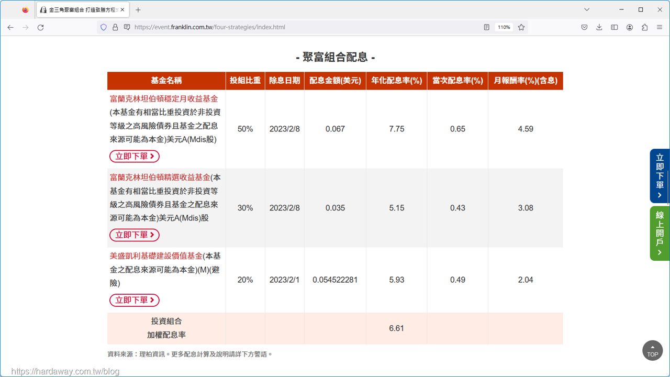Click 立即下單 under 美盛凱利基礎建設價值基金
The image size is (670, 377).
[135, 300]
